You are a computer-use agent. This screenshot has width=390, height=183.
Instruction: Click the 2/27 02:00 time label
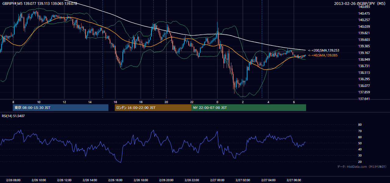(x=243, y=180)
